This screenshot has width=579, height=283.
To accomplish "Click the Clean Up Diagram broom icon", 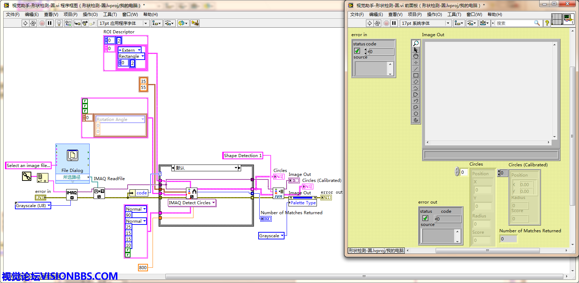I will [195, 23].
